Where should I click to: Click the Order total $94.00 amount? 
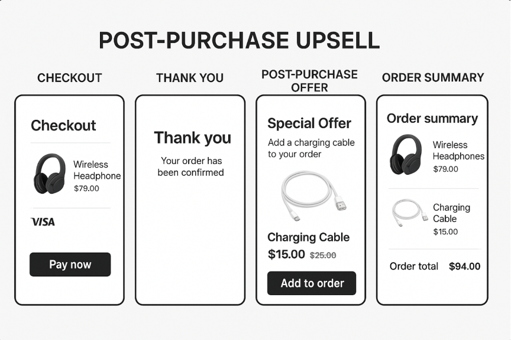[464, 266]
